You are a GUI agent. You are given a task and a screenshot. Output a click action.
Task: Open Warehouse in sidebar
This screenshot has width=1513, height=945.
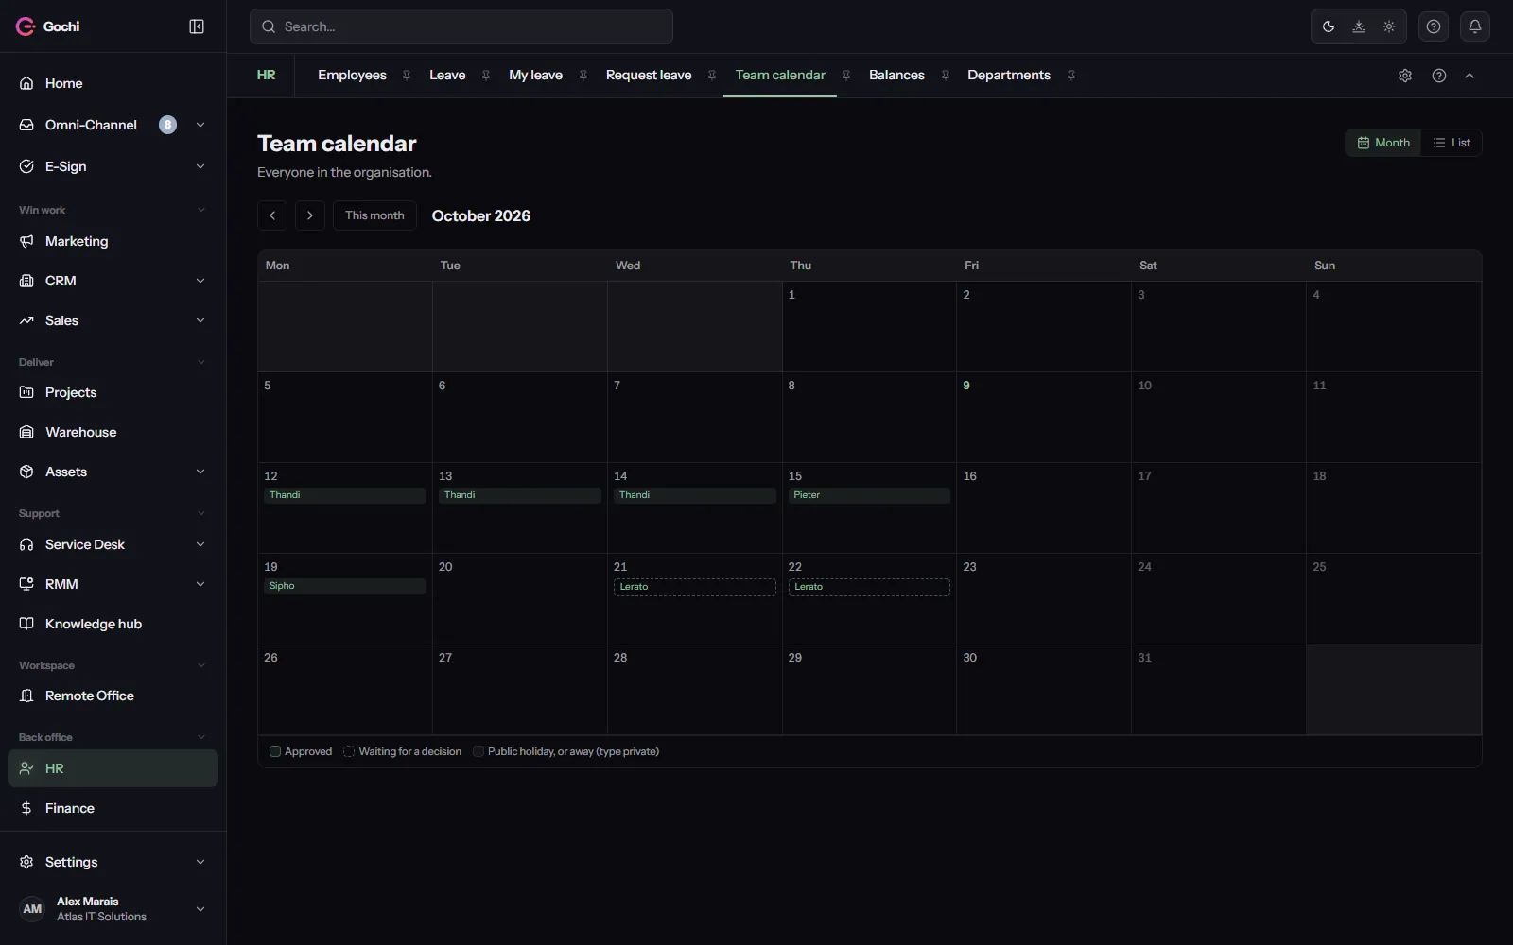[113, 432]
